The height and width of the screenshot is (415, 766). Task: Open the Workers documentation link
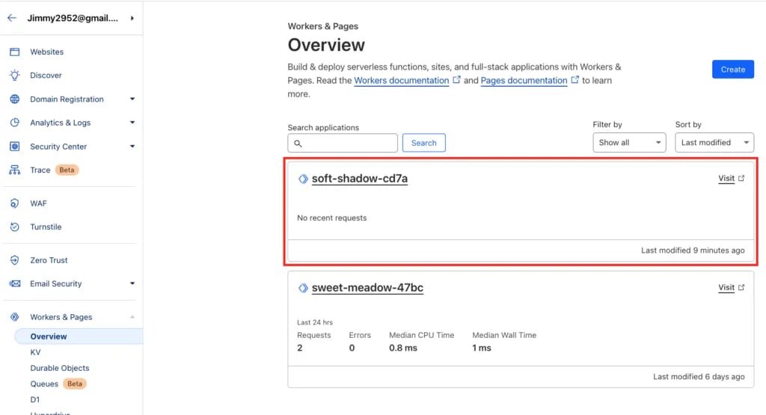point(402,80)
